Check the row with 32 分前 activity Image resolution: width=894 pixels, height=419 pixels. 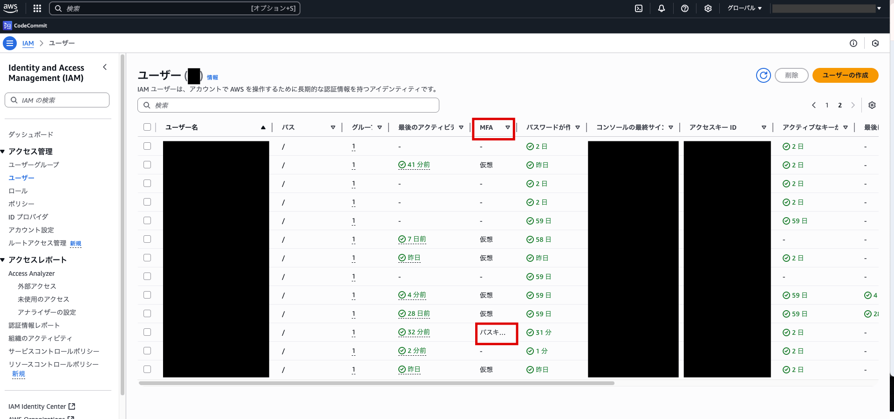(x=147, y=332)
